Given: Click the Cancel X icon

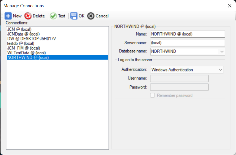Looking at the screenshot, I should 91,16.
